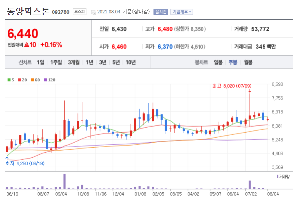Select the 1주일 line chart tab
293x202 pixels.
[x=56, y=62]
